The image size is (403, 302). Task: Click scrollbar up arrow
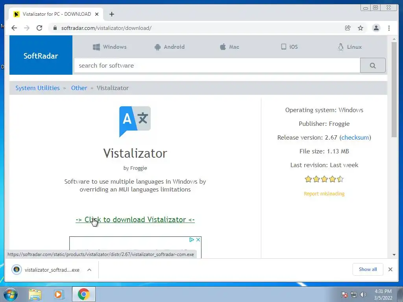pyautogui.click(x=394, y=39)
